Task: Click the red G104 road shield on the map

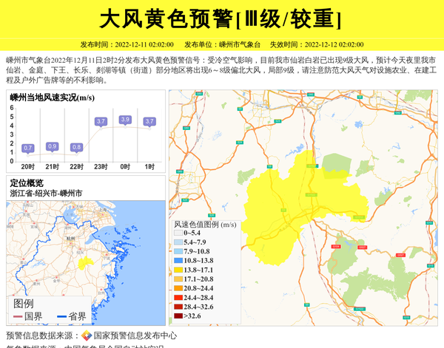Action: [336, 247]
